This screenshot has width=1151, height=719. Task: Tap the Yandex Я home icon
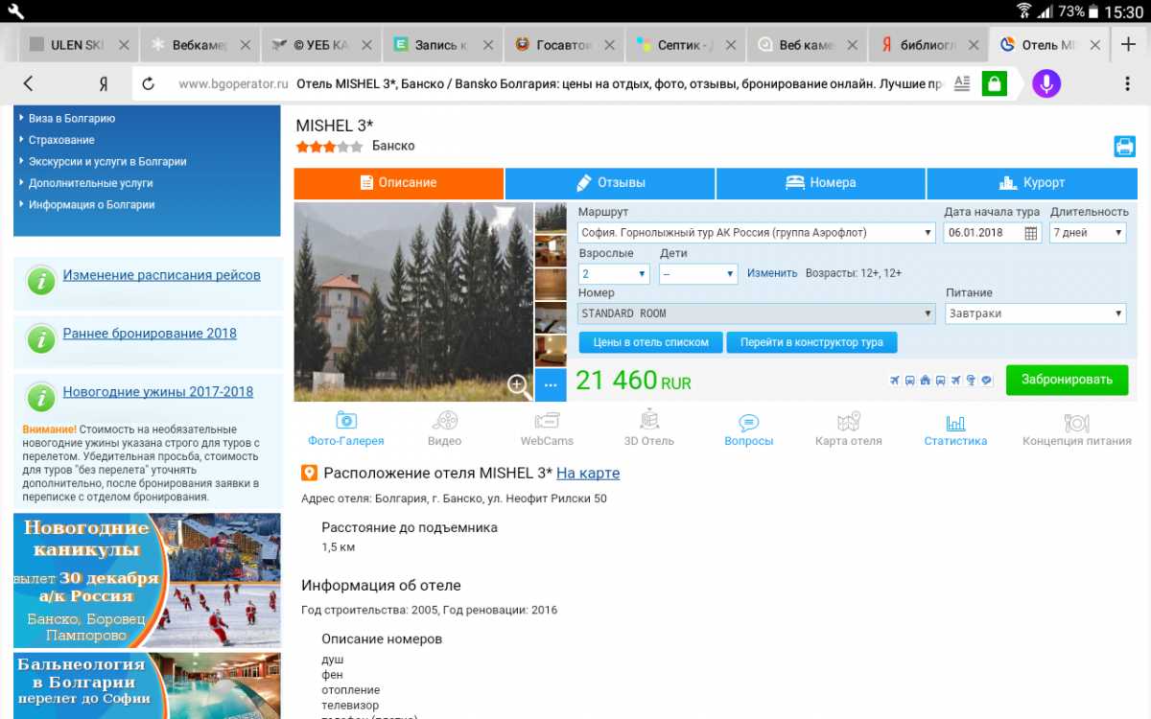point(103,83)
